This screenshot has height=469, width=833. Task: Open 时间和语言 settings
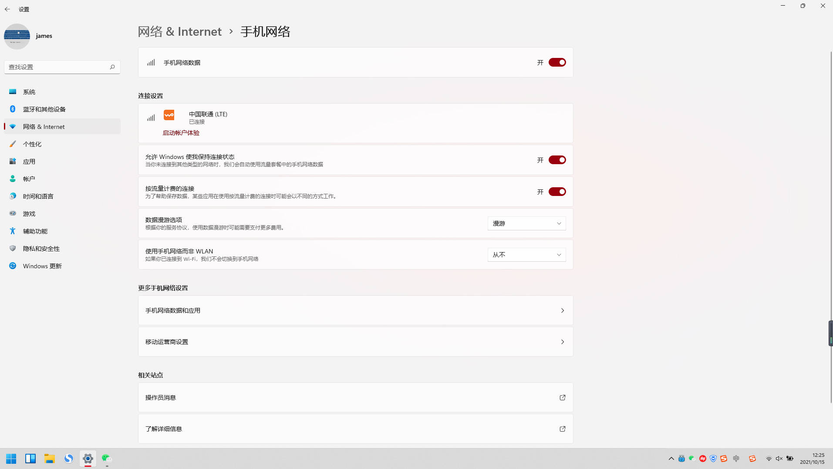tap(38, 196)
